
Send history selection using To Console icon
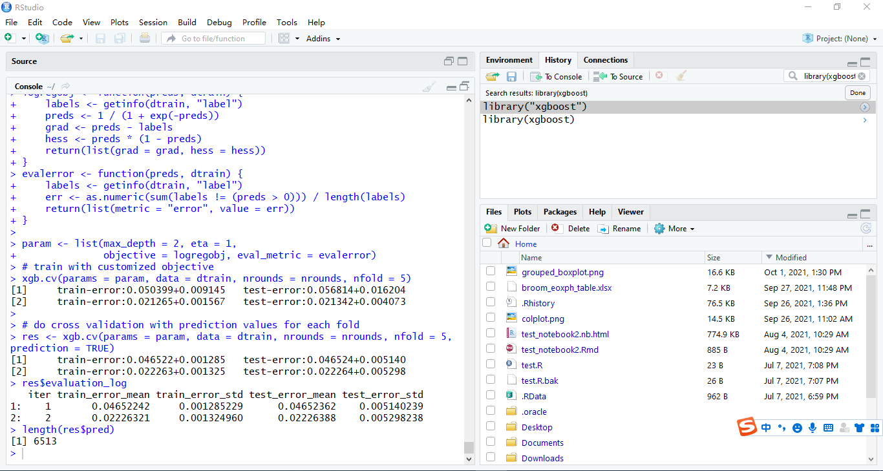point(556,76)
